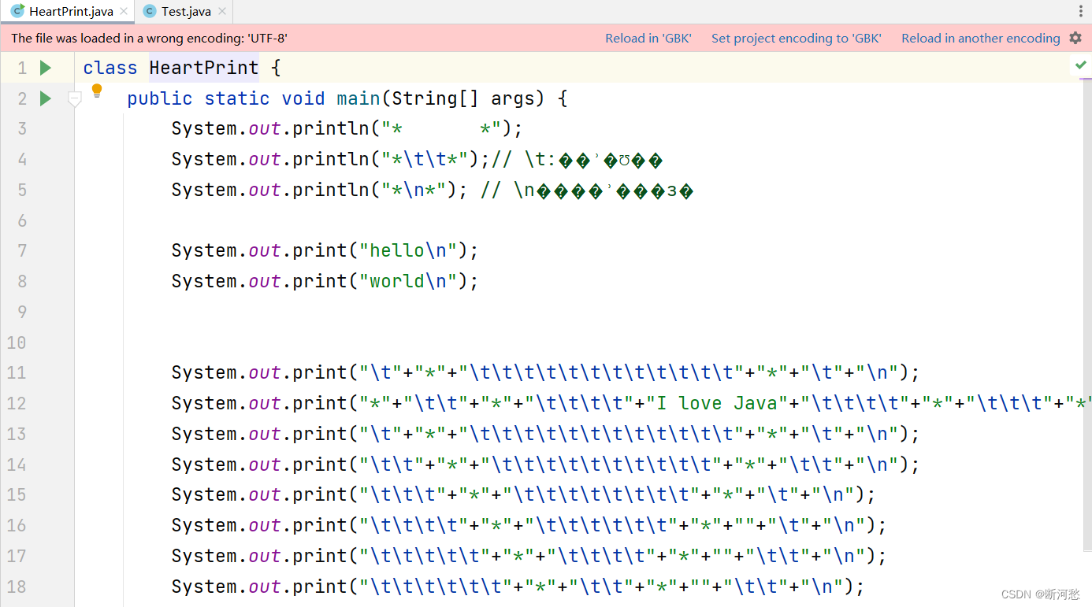Click the HeartPrint class name

click(204, 68)
